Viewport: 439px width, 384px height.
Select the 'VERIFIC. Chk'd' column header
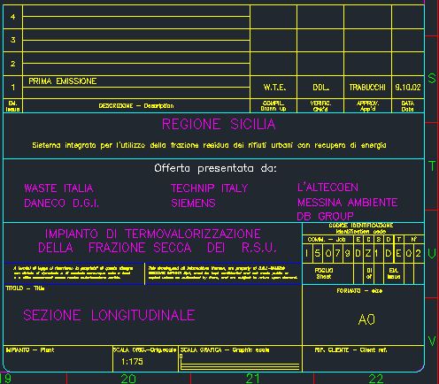pyautogui.click(x=320, y=106)
